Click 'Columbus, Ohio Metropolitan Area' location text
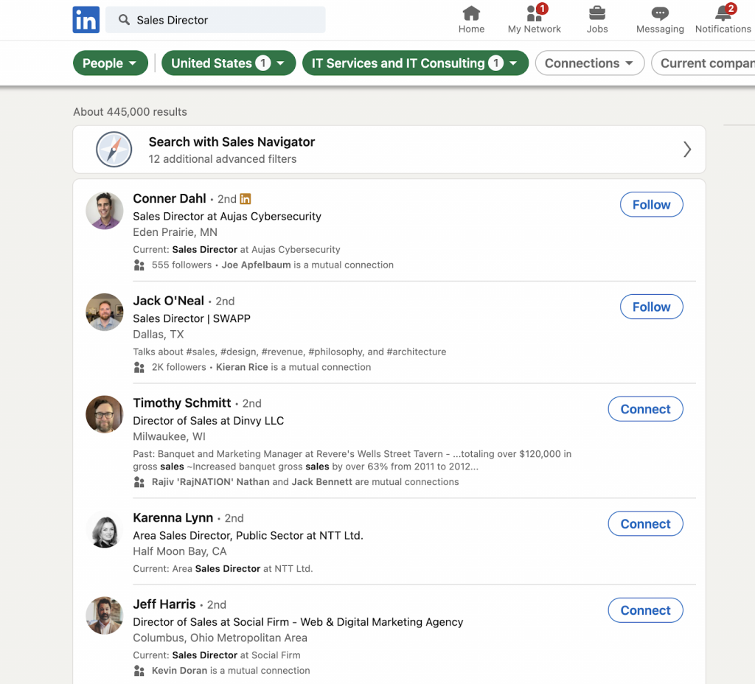Viewport: 755px width, 684px height. (220, 638)
